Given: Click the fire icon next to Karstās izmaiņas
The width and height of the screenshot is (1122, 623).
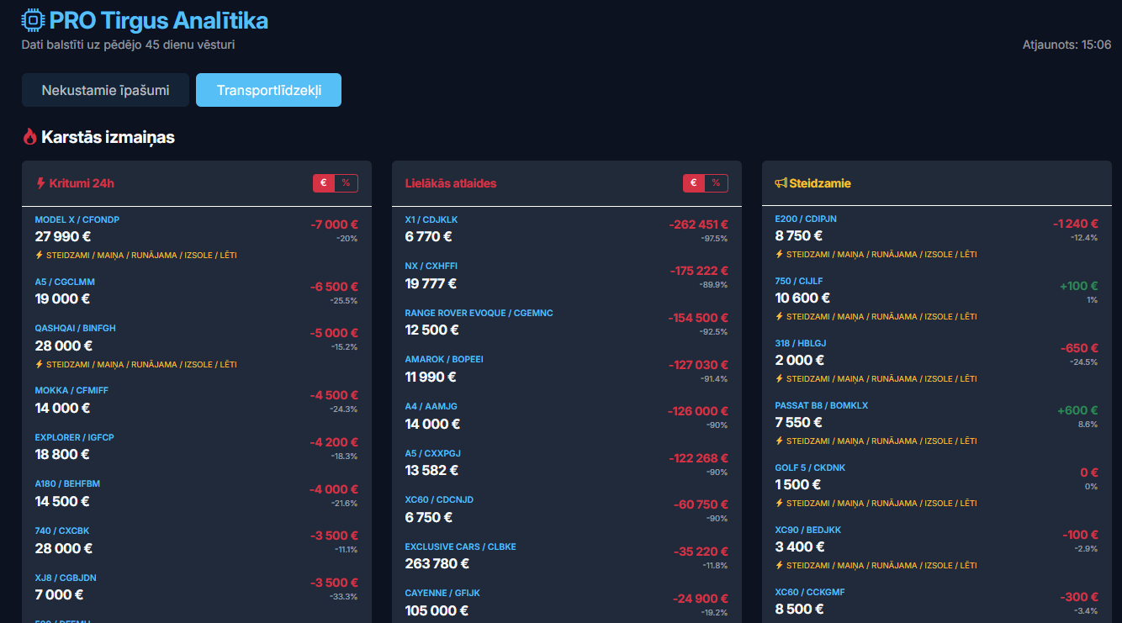Looking at the screenshot, I should [x=30, y=137].
